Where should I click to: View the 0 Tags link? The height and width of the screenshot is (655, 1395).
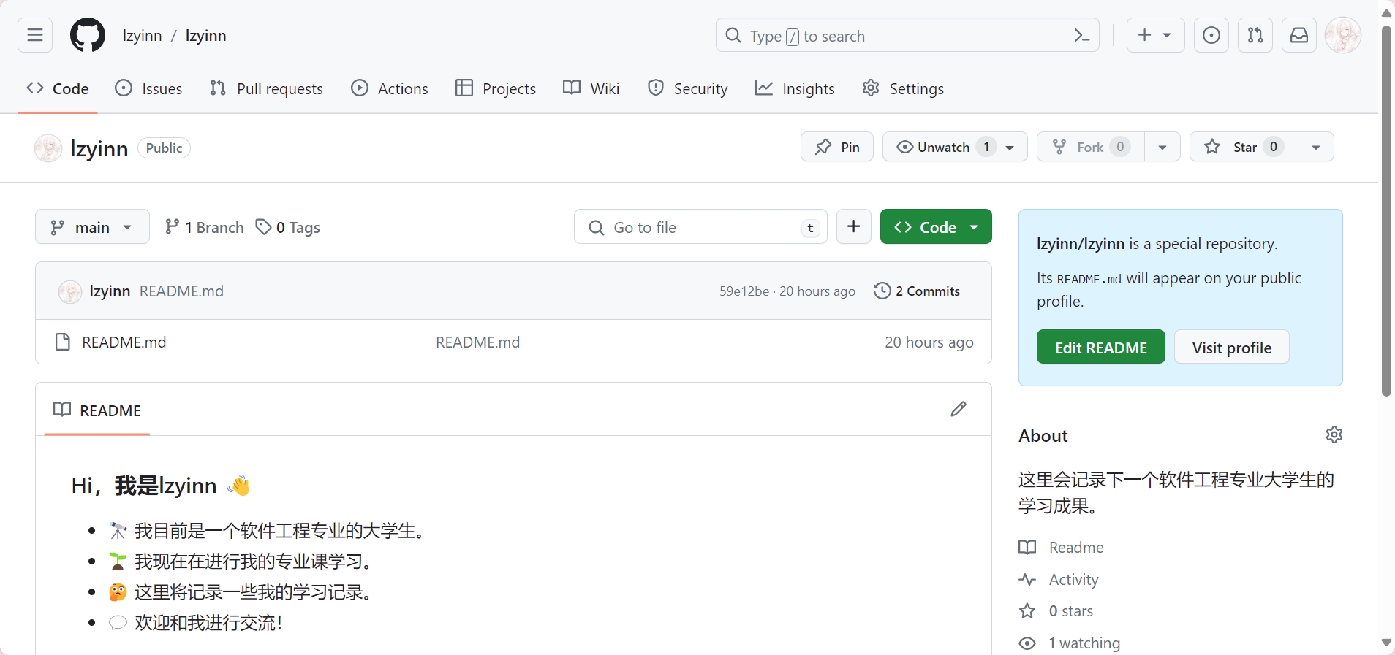tap(287, 227)
